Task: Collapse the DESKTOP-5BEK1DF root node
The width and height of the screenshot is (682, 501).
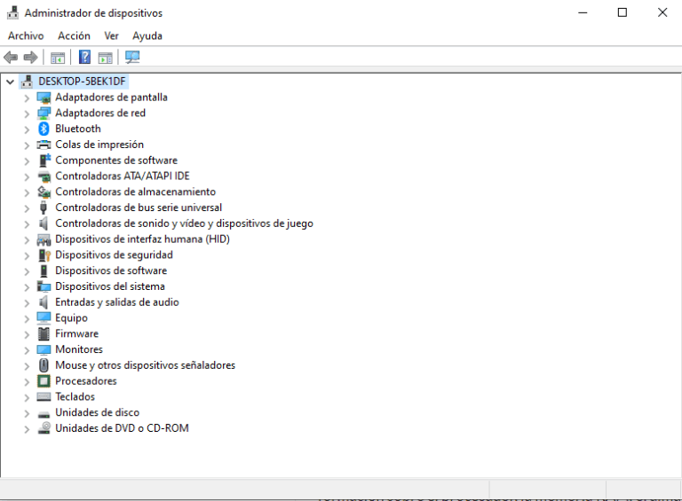Action: [10, 82]
